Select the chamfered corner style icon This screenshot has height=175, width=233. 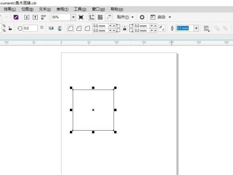coord(87,28)
